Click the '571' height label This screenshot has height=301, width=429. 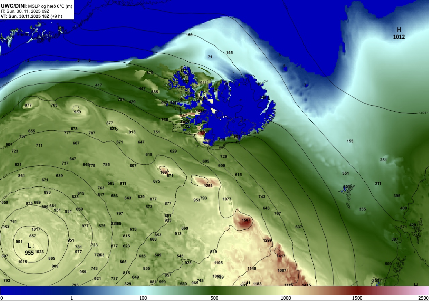click(404, 227)
